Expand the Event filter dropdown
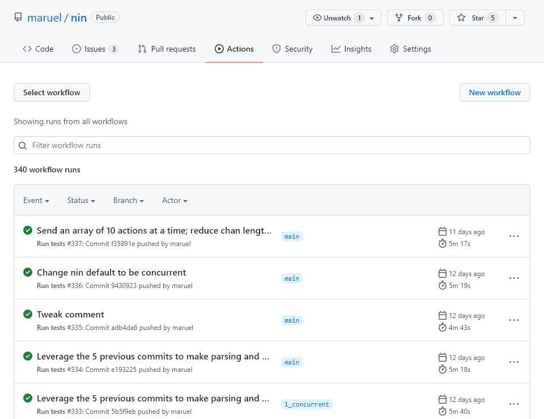 (x=36, y=200)
